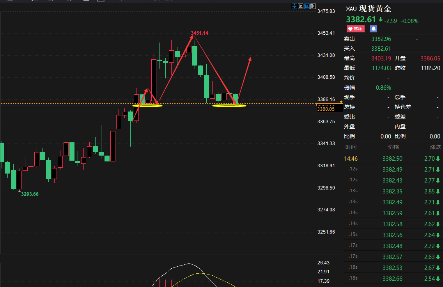Screen dimensions: 443x287
Task: Click tick price 3382.50
Action: point(392,159)
